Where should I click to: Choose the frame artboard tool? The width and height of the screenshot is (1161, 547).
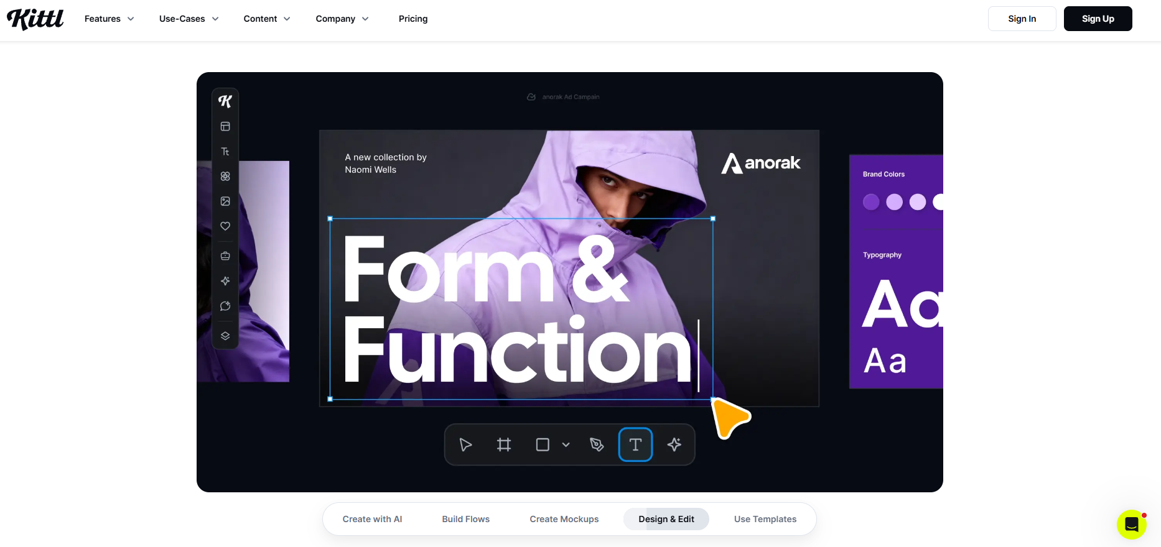(504, 444)
